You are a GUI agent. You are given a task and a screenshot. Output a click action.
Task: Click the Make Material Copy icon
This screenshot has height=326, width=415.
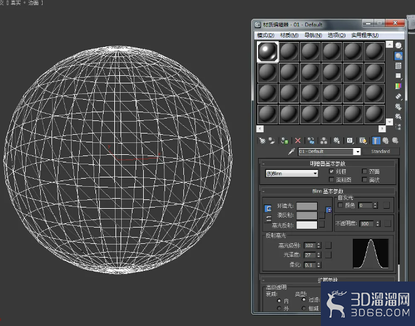pyautogui.click(x=311, y=140)
